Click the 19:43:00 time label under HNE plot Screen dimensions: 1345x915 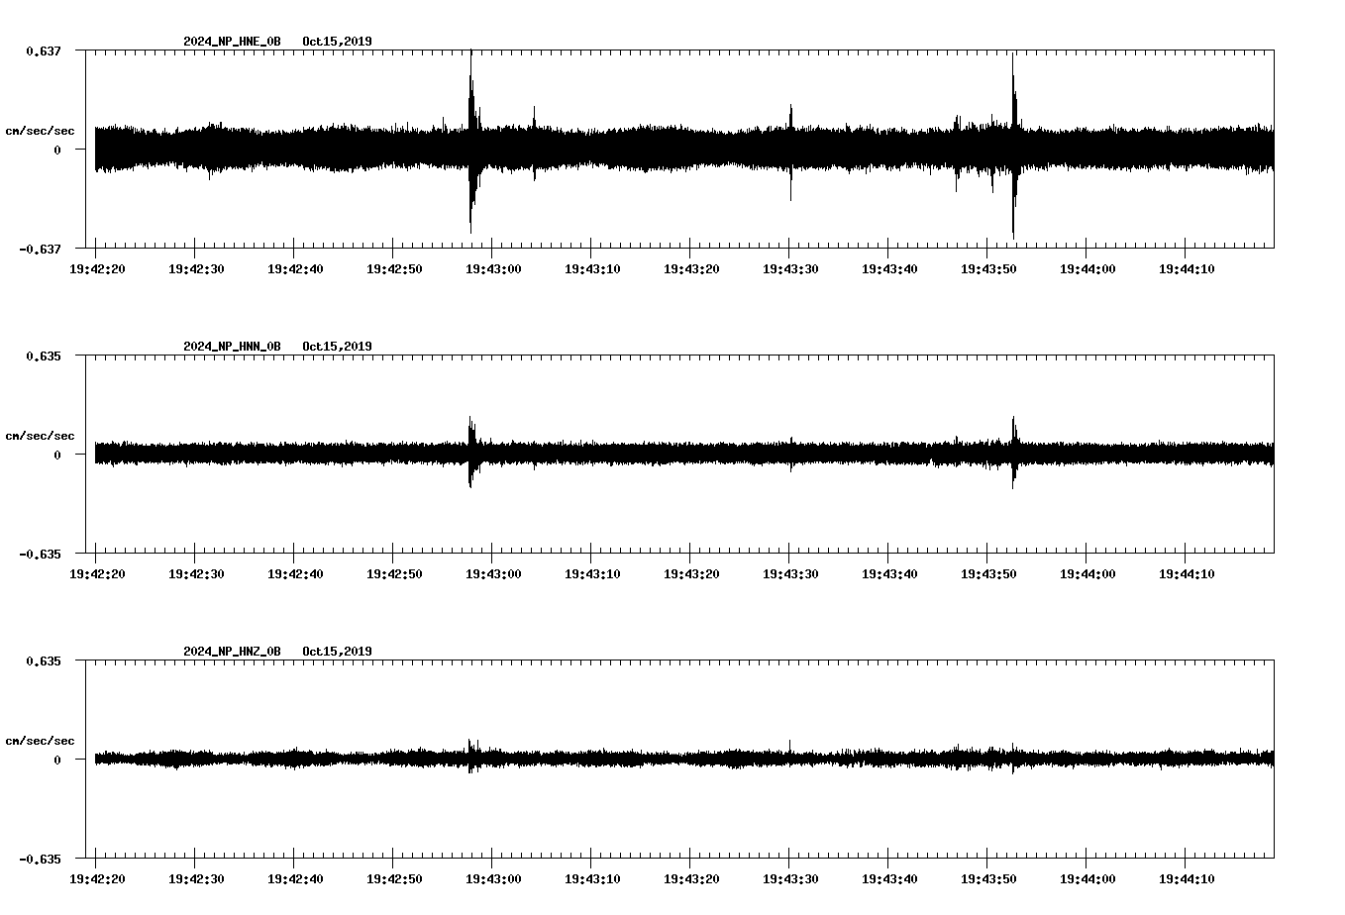[493, 268]
